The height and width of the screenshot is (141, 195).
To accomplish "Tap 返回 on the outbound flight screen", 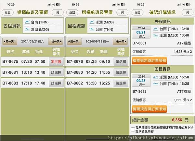I will tap(7, 12).
